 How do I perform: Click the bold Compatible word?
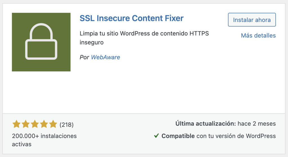pos(178,136)
